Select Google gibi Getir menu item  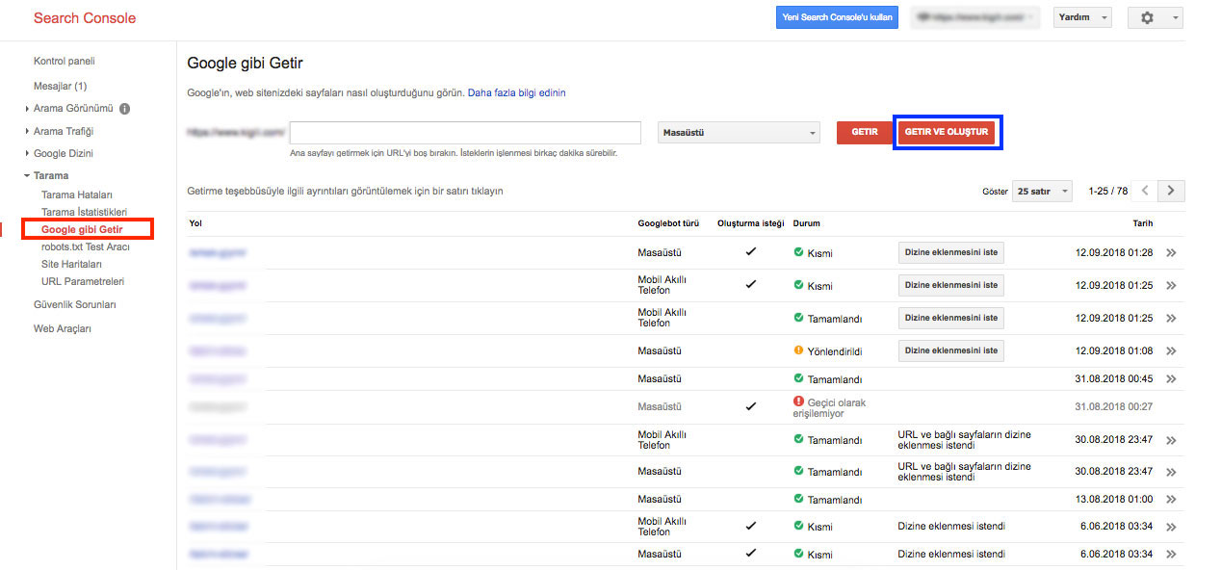coord(82,229)
